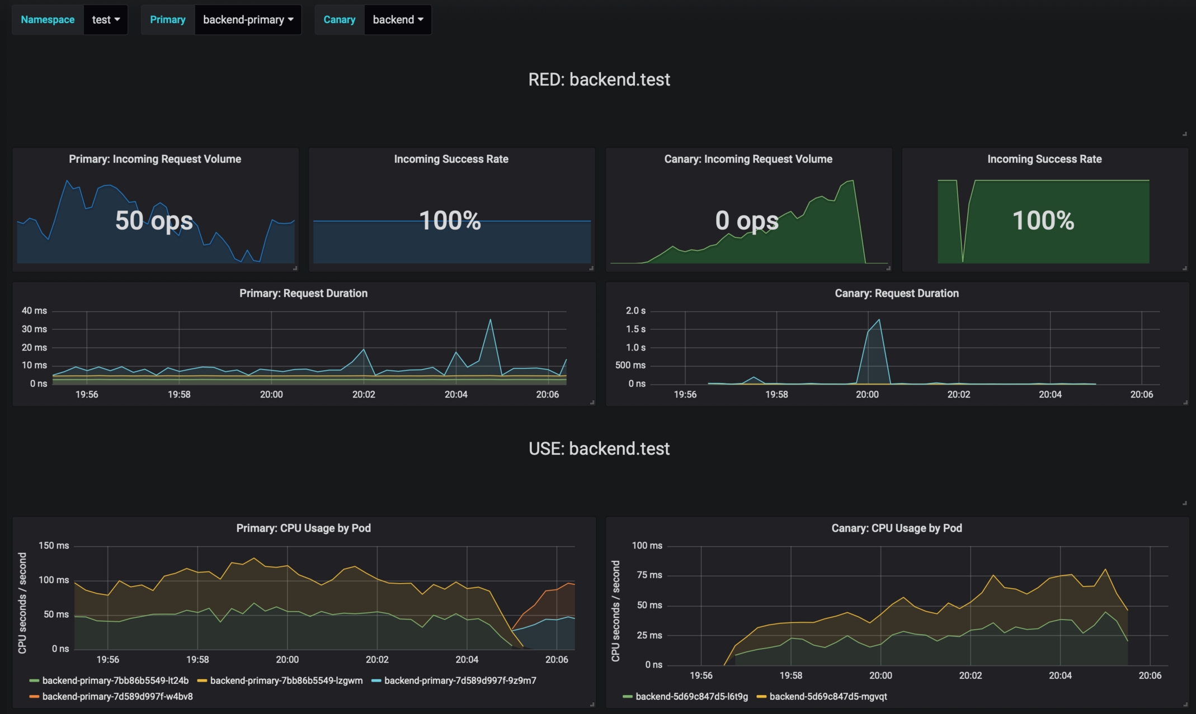1196x714 pixels.
Task: Open the Canary "backend" dropdown
Action: click(x=397, y=20)
